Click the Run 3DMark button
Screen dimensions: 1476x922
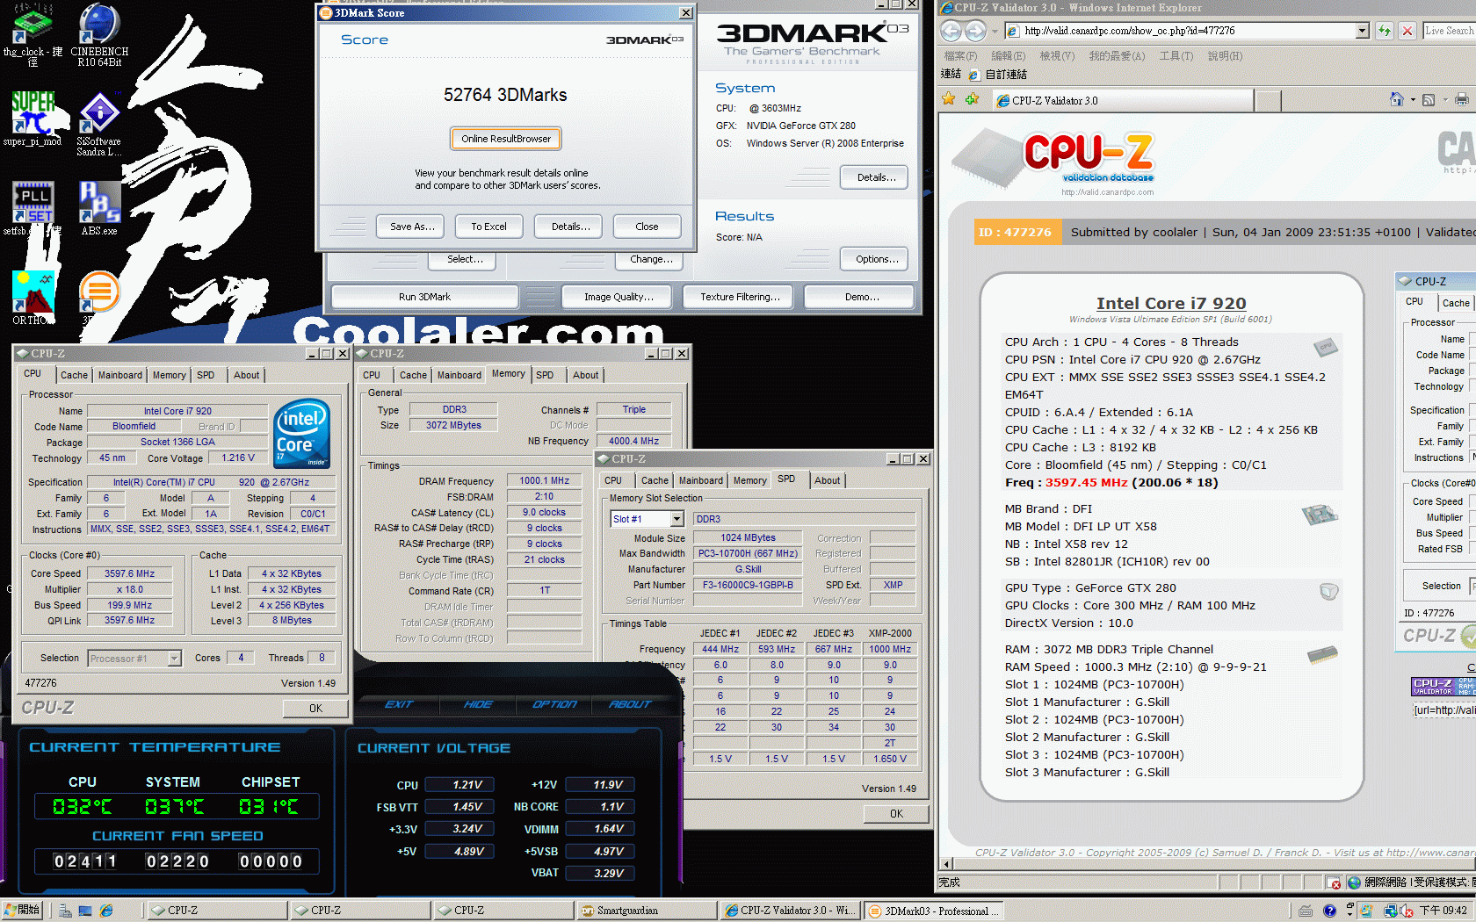click(424, 297)
